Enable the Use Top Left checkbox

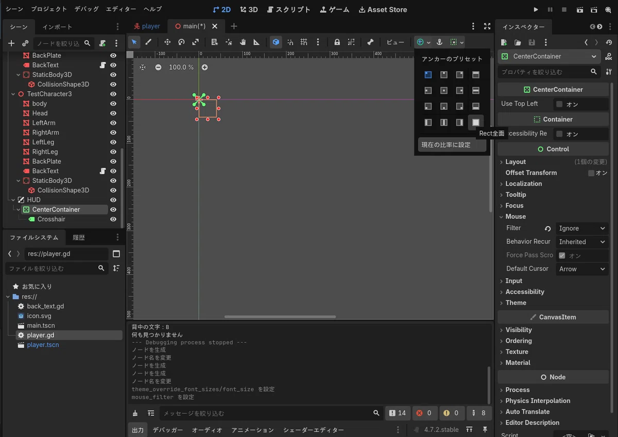coord(559,104)
